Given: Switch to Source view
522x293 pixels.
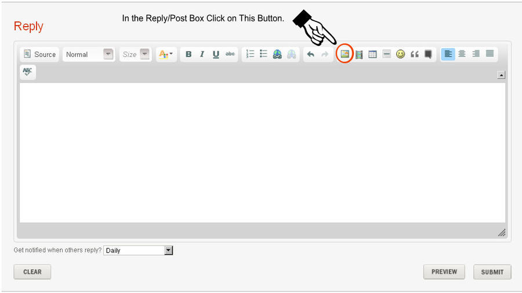Looking at the screenshot, I should point(39,54).
